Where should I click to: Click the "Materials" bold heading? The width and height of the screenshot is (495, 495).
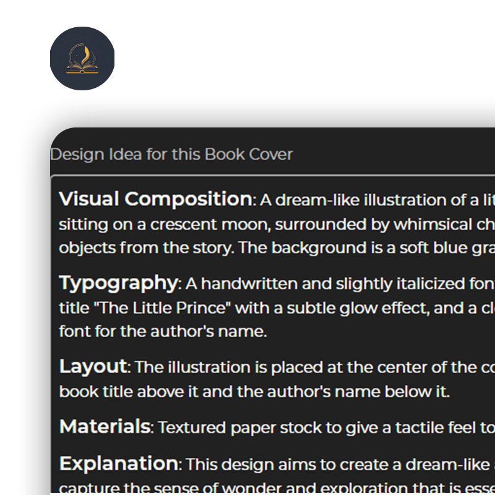coord(105,426)
